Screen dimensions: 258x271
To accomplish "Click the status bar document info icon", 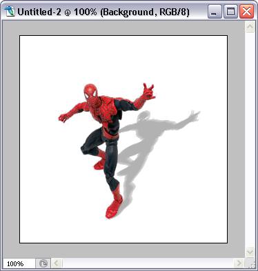I will [x=43, y=263].
